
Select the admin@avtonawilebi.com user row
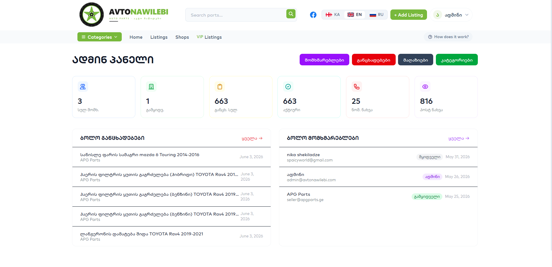tap(378, 177)
